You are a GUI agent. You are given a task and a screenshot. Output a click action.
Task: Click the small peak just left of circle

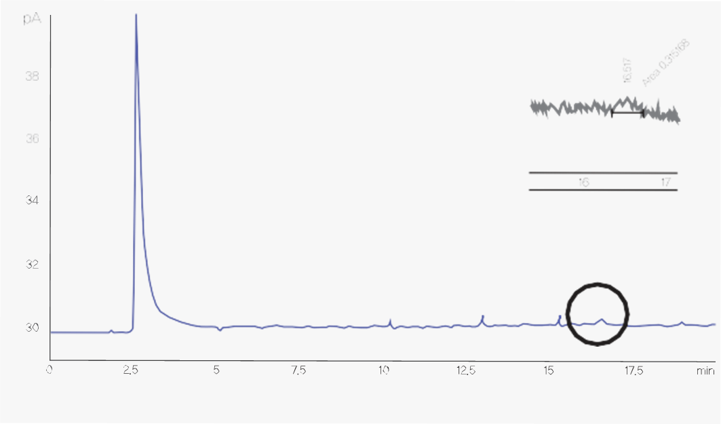coord(559,317)
